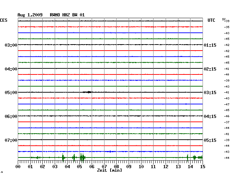This screenshot has width=231, height=176.
Task: Click the CES column header on the left
Action: 4,20
